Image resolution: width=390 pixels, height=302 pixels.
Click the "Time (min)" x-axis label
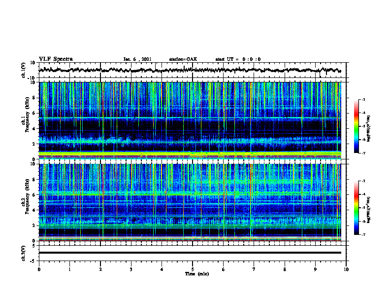click(x=197, y=274)
